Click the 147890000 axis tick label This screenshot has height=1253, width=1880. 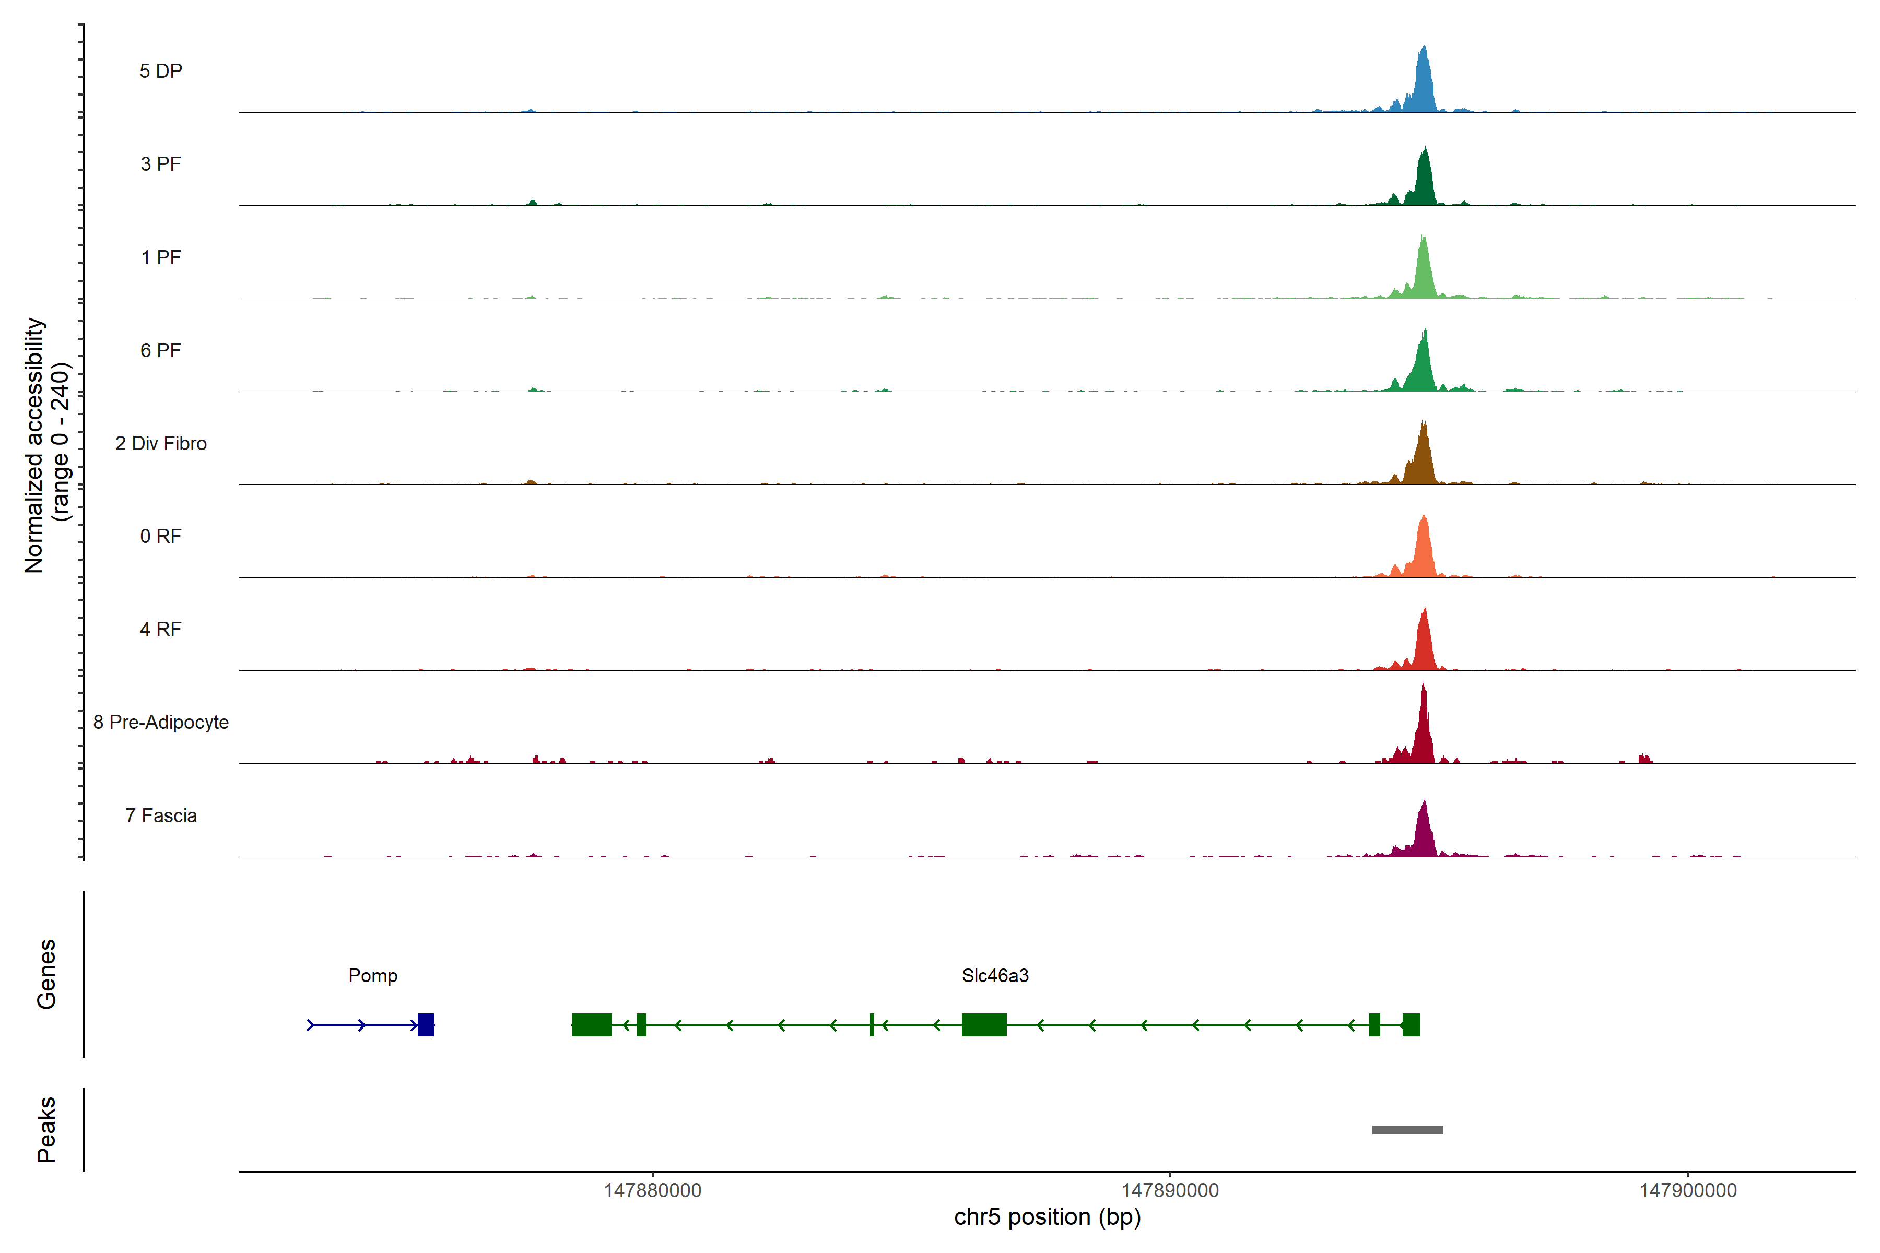click(x=1170, y=1191)
